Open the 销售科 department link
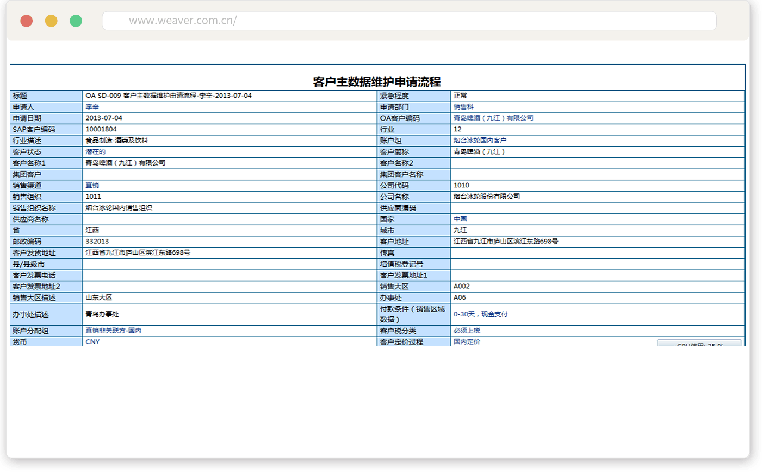 point(463,107)
